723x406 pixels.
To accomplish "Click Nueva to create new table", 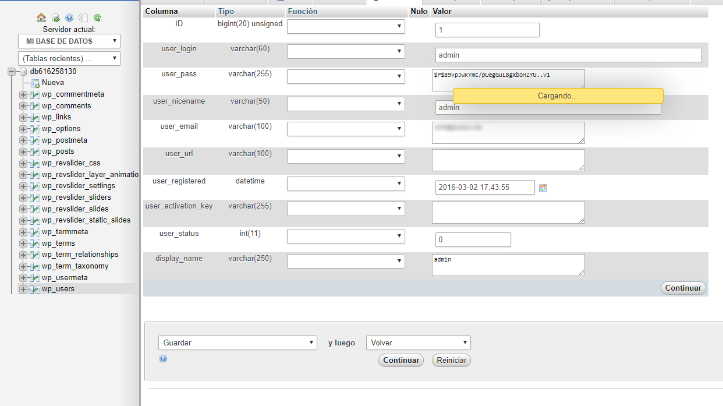I will point(52,83).
